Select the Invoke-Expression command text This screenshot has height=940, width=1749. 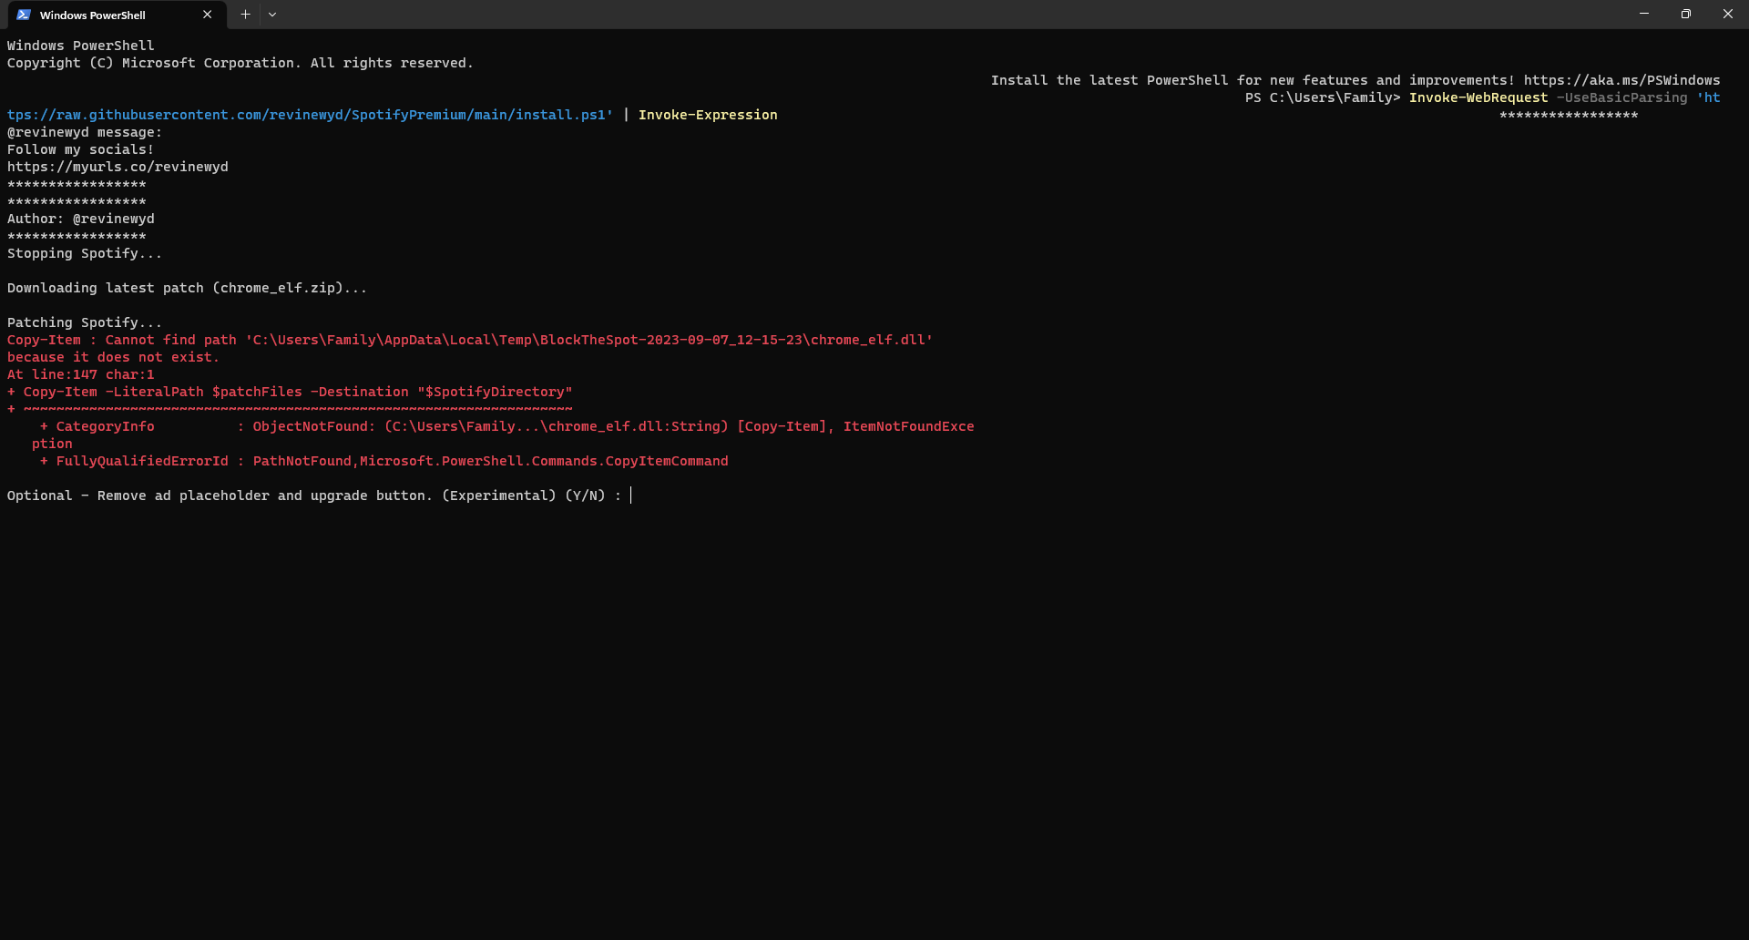[x=708, y=115]
